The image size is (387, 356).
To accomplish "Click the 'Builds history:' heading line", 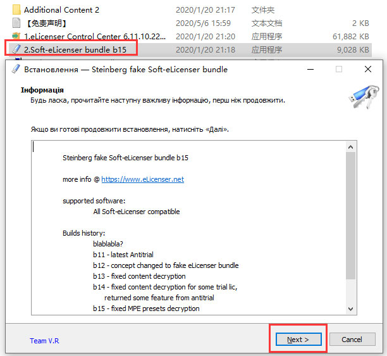I will (x=84, y=233).
